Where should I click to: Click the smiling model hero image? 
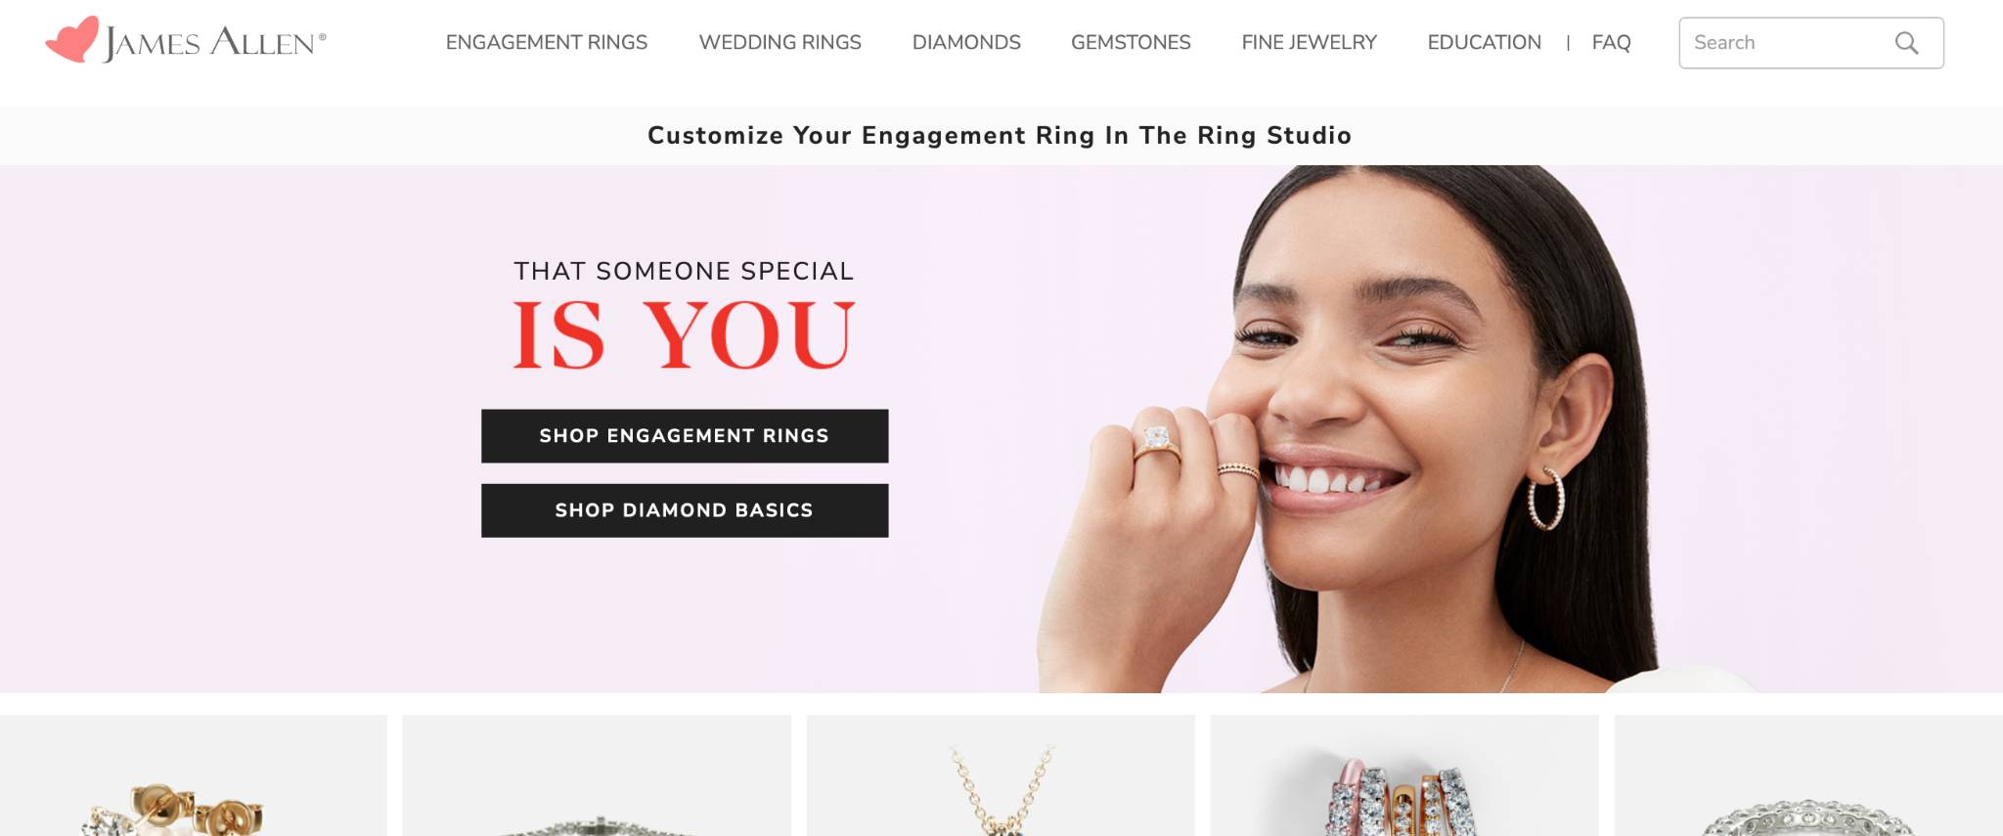point(1369,430)
